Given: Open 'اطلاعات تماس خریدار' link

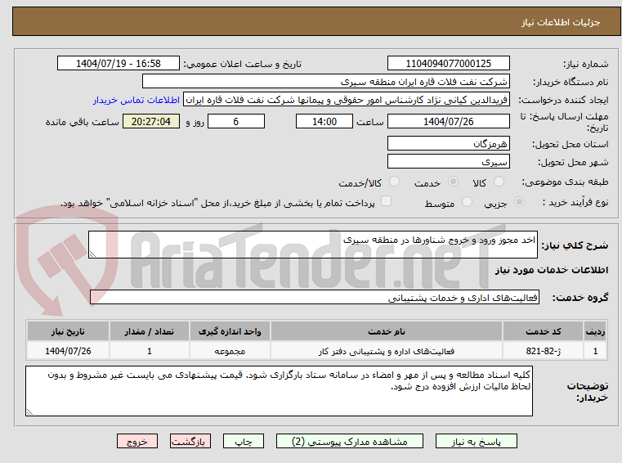Looking at the screenshot, I should 136,100.
